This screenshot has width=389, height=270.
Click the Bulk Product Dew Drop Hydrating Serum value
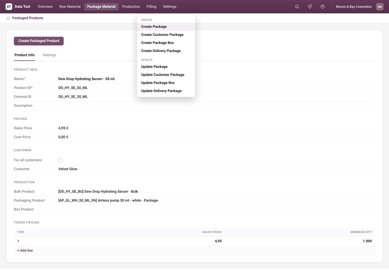[x=98, y=192]
